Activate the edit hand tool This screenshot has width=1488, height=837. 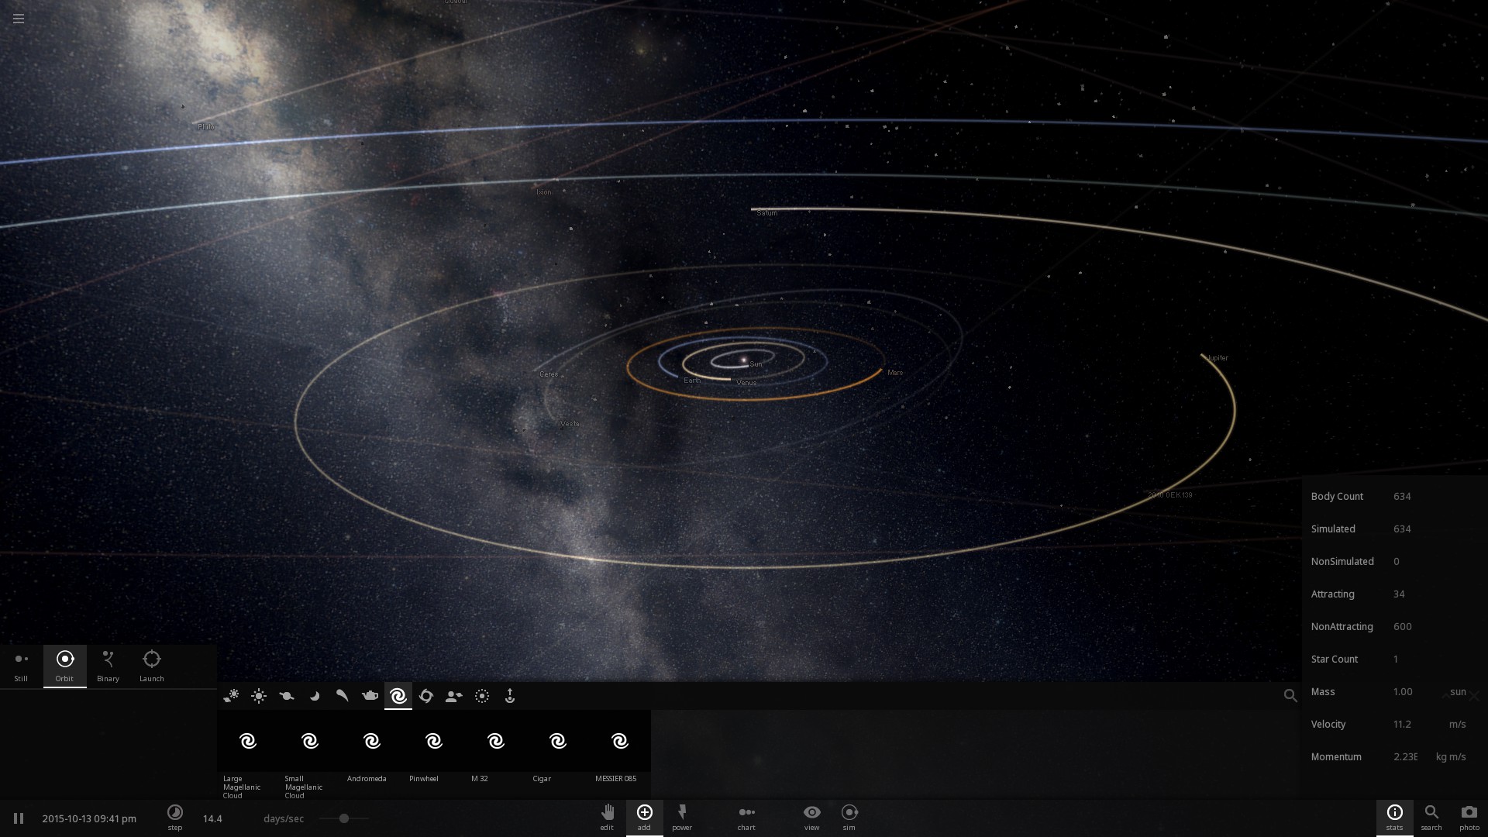tap(607, 818)
